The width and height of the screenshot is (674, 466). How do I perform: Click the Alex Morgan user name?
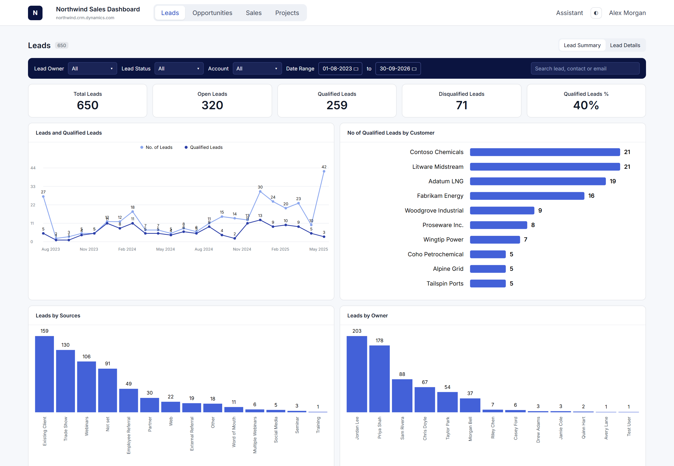[x=627, y=13]
